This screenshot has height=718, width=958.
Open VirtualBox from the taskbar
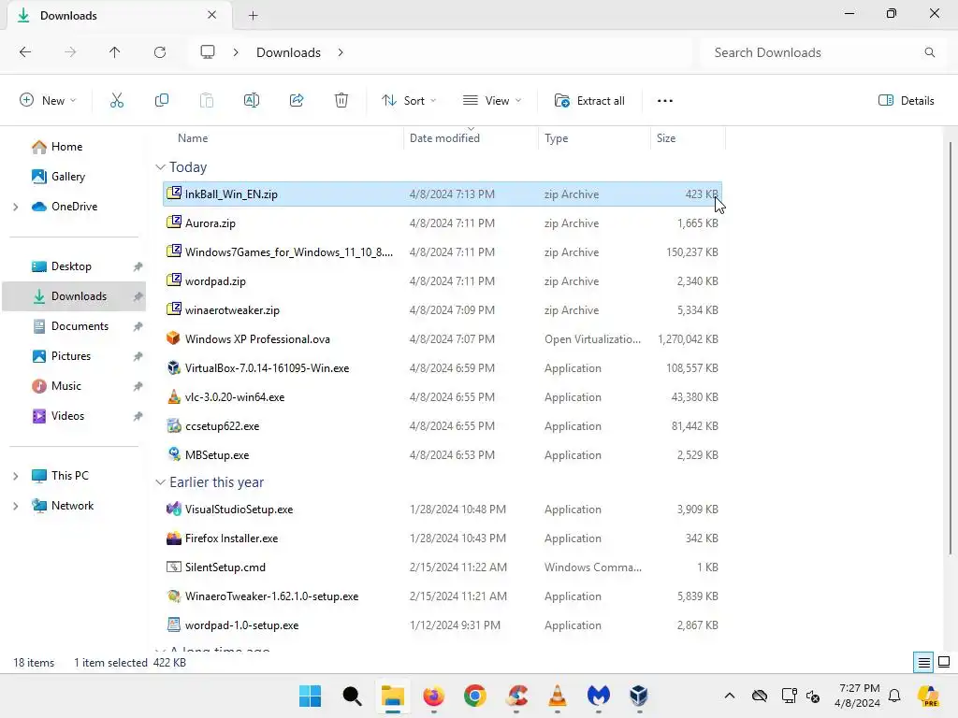(x=639, y=696)
